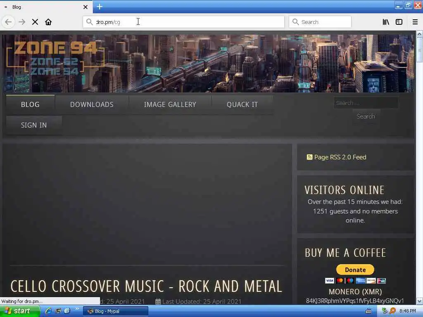Image resolution: width=423 pixels, height=317 pixels.
Task: Open the Windows start menu
Action: 19,311
